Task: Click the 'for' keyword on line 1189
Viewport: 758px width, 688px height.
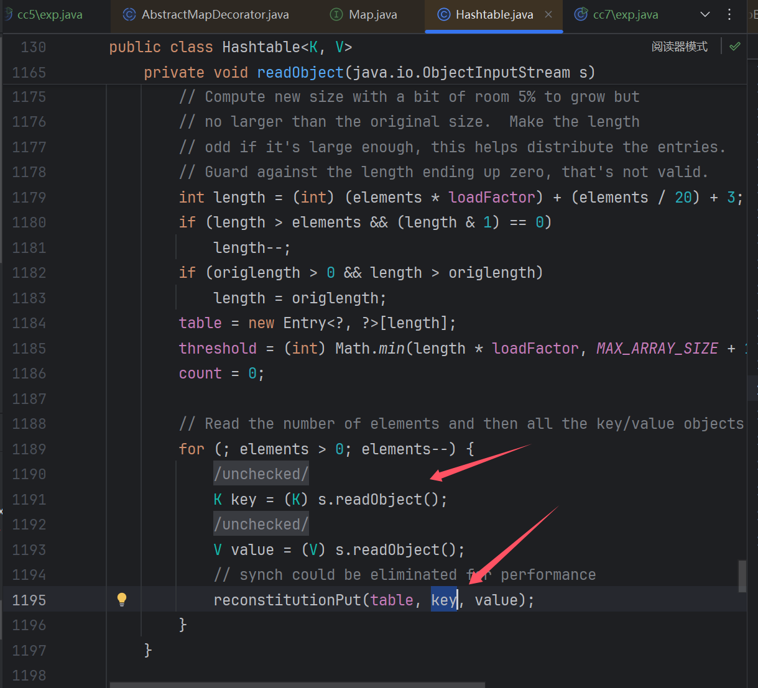Action: pyautogui.click(x=192, y=449)
